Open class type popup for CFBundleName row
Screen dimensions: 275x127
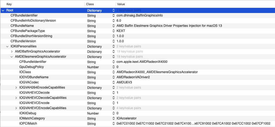click(114, 26)
